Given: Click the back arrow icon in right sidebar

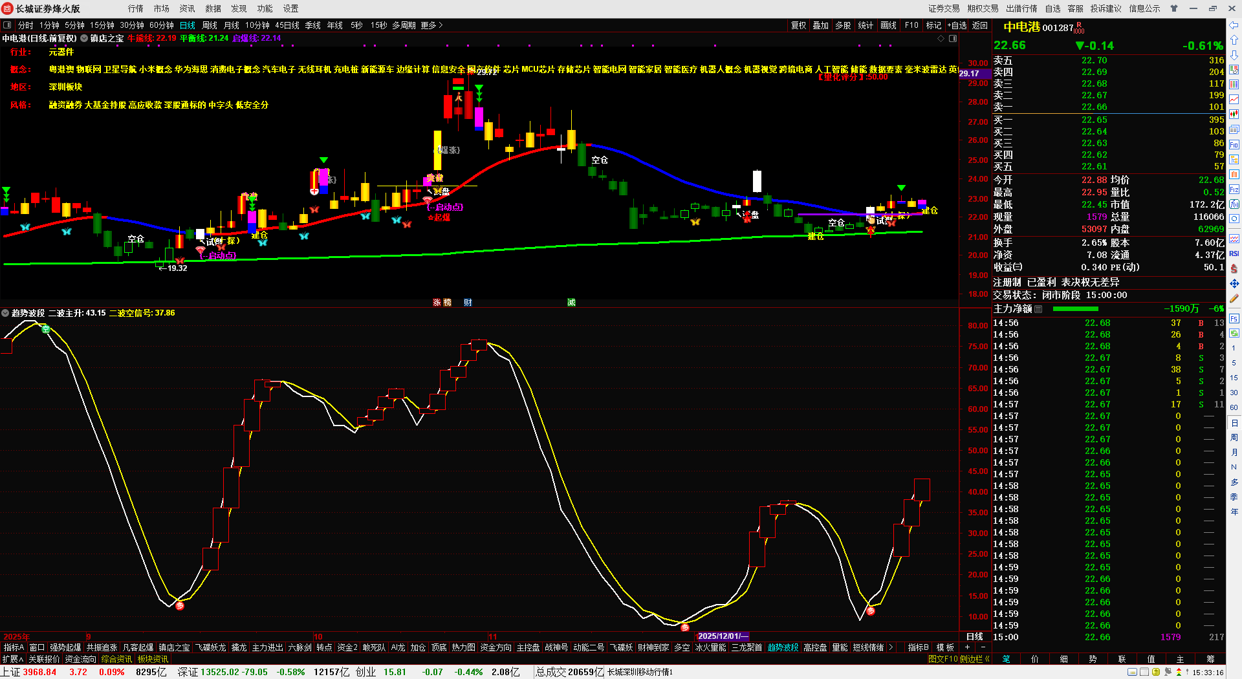Looking at the screenshot, I should click(1234, 25).
